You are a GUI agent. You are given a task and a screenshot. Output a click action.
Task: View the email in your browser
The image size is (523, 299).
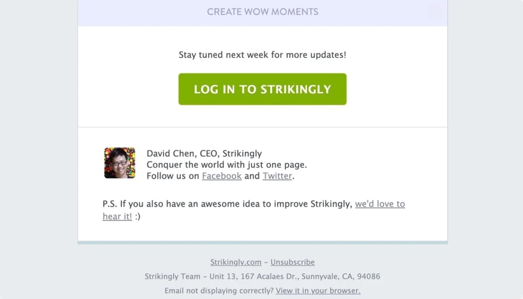tap(318, 291)
